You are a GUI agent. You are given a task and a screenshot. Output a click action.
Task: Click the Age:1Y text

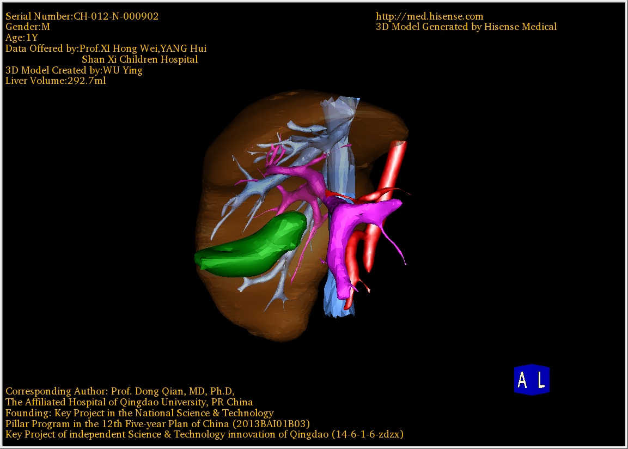coord(22,38)
